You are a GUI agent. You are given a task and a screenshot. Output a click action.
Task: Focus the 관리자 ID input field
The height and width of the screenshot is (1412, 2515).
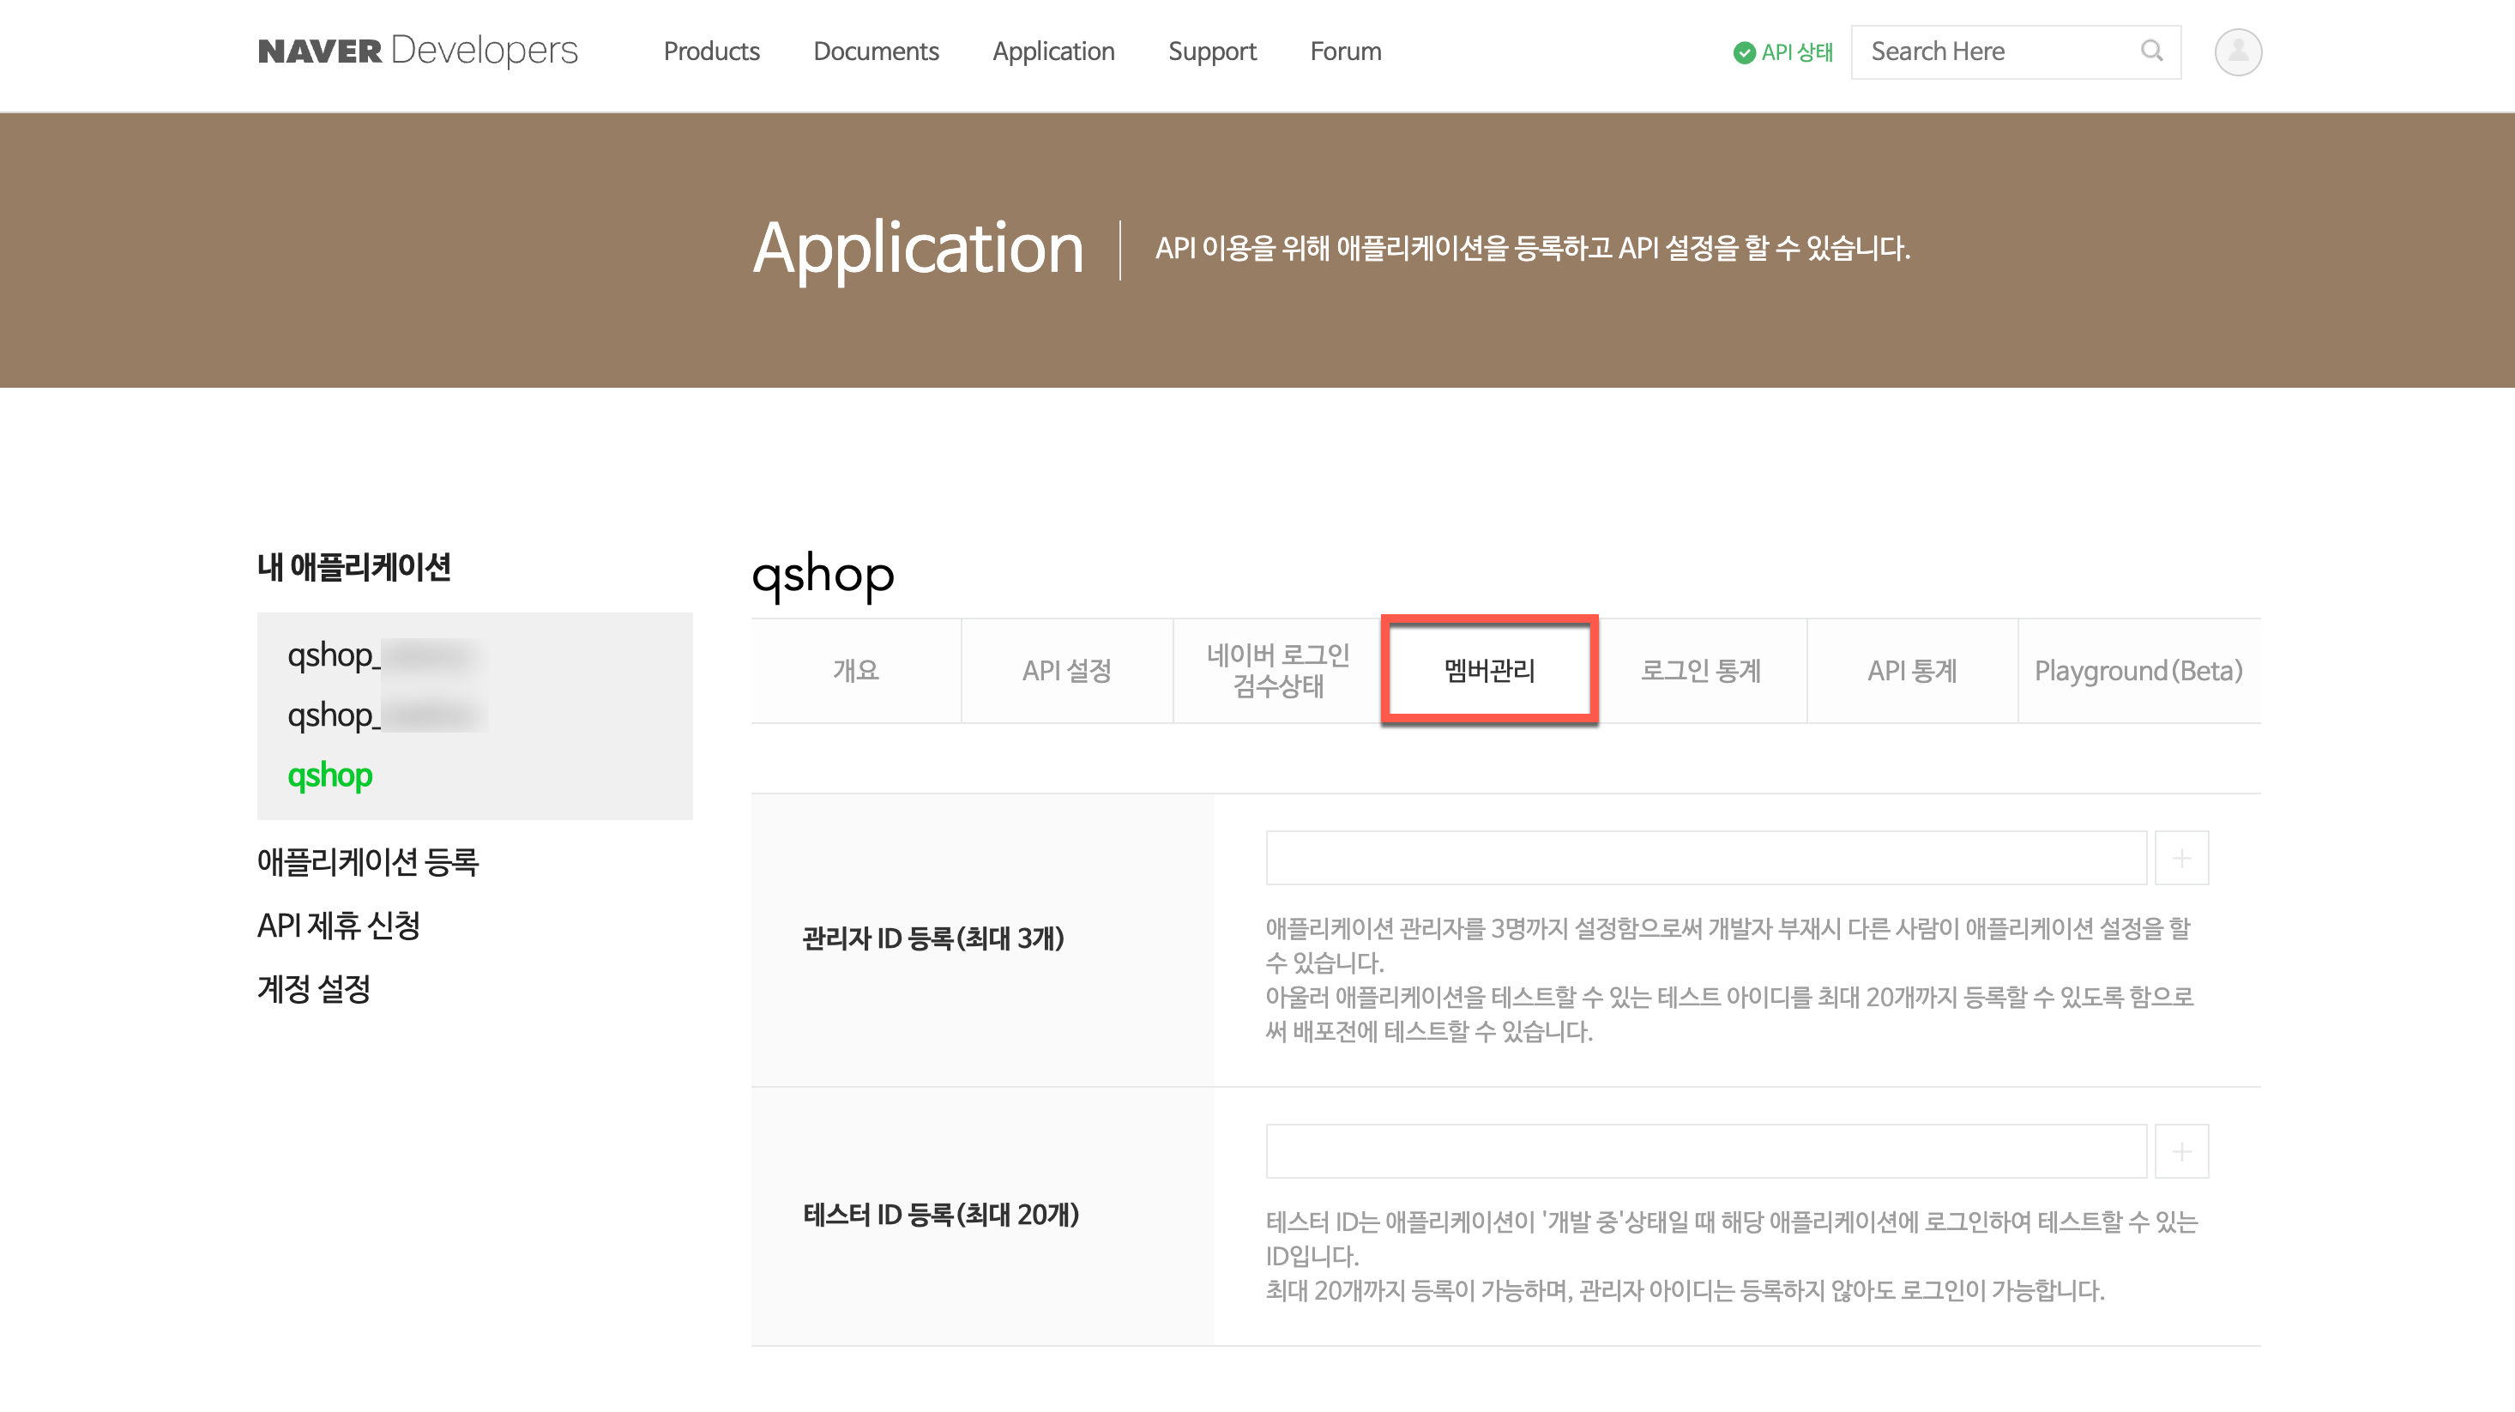(1704, 859)
